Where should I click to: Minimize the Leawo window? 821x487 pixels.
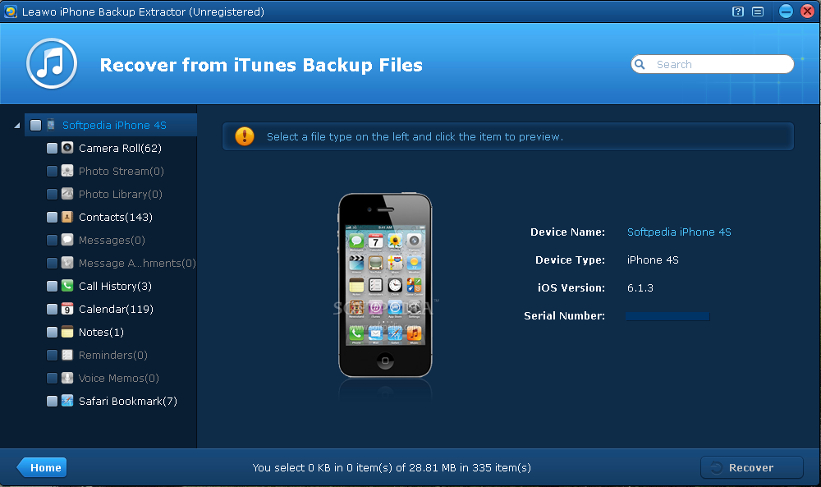pyautogui.click(x=786, y=11)
